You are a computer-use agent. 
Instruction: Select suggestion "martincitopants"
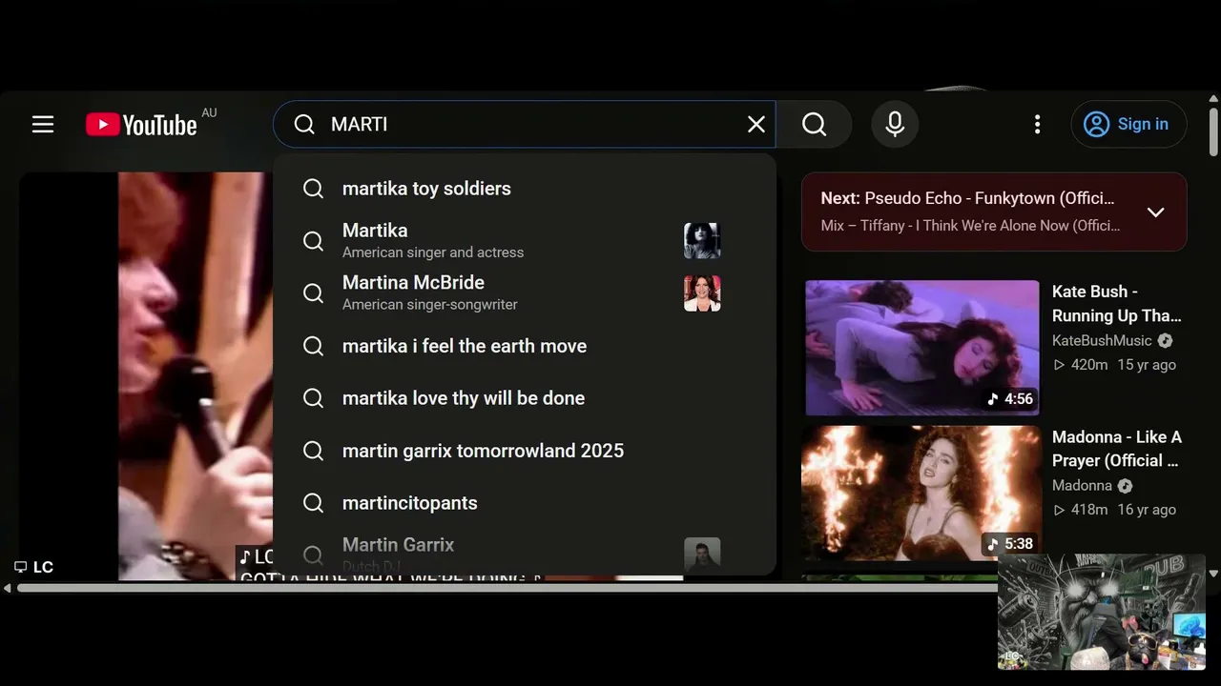click(x=525, y=503)
